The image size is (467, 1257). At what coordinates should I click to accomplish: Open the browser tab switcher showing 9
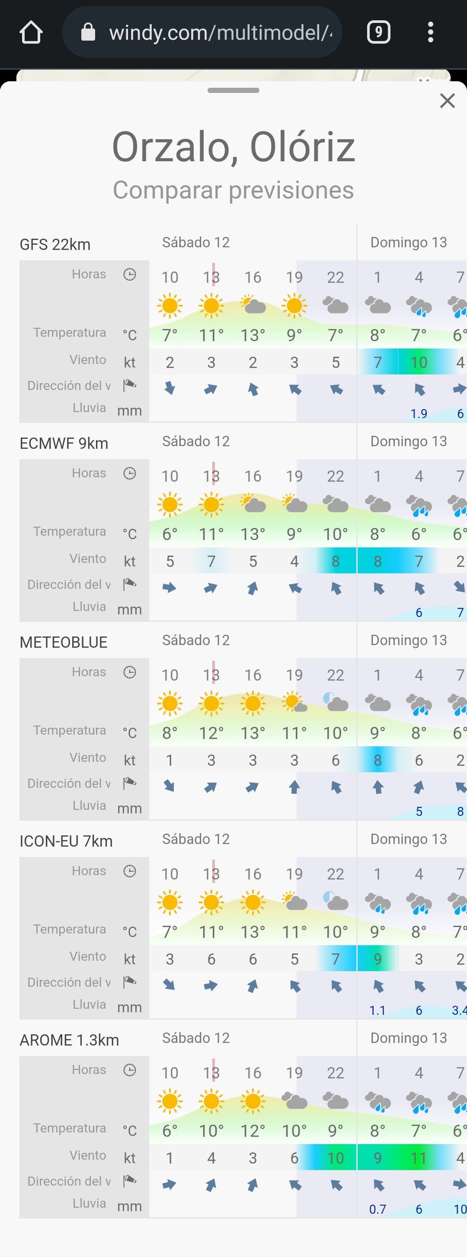[x=378, y=33]
